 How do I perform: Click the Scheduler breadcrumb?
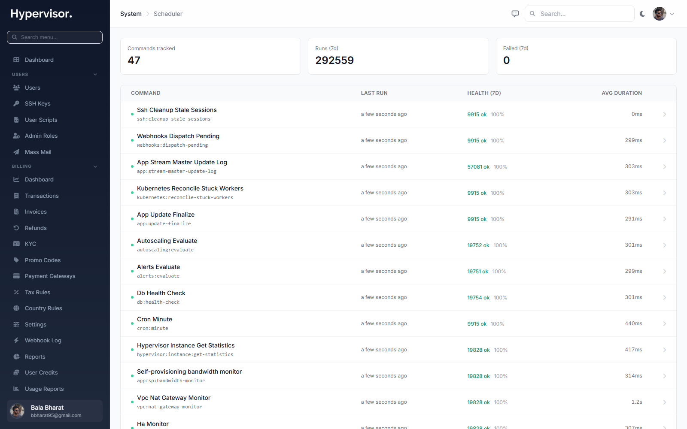168,14
